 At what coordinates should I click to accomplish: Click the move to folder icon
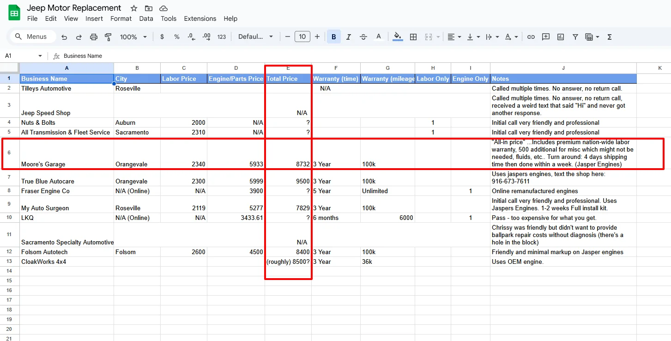pyautogui.click(x=148, y=8)
